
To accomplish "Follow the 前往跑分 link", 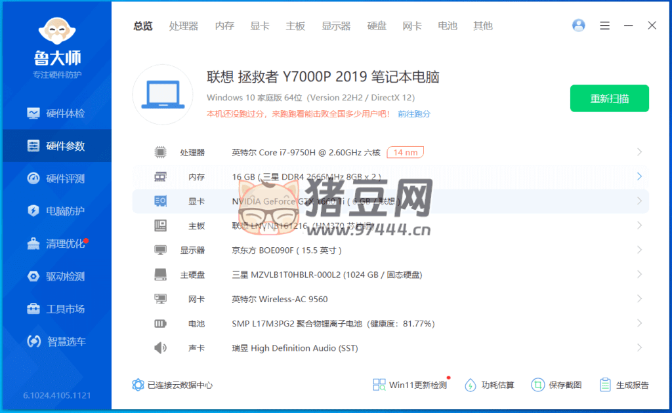I will 414,114.
